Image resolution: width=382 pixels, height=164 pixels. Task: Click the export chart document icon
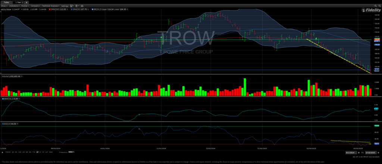[x=77, y=6]
